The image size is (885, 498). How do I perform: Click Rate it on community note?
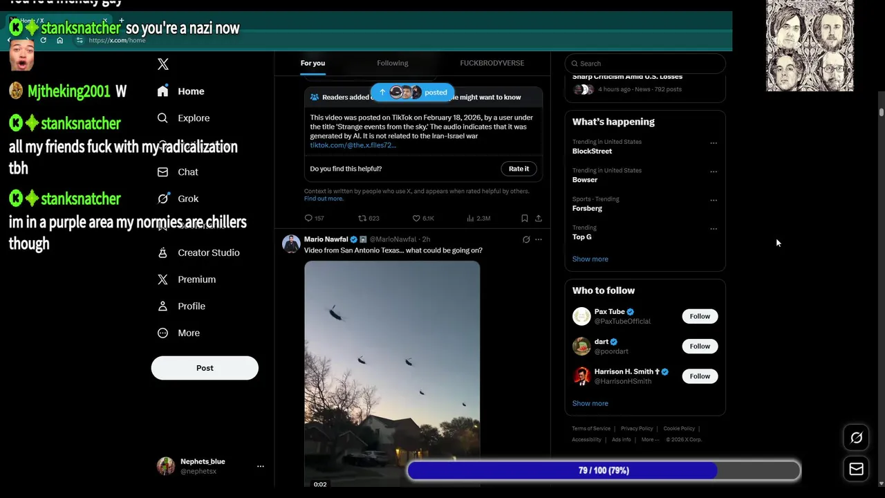tap(519, 169)
